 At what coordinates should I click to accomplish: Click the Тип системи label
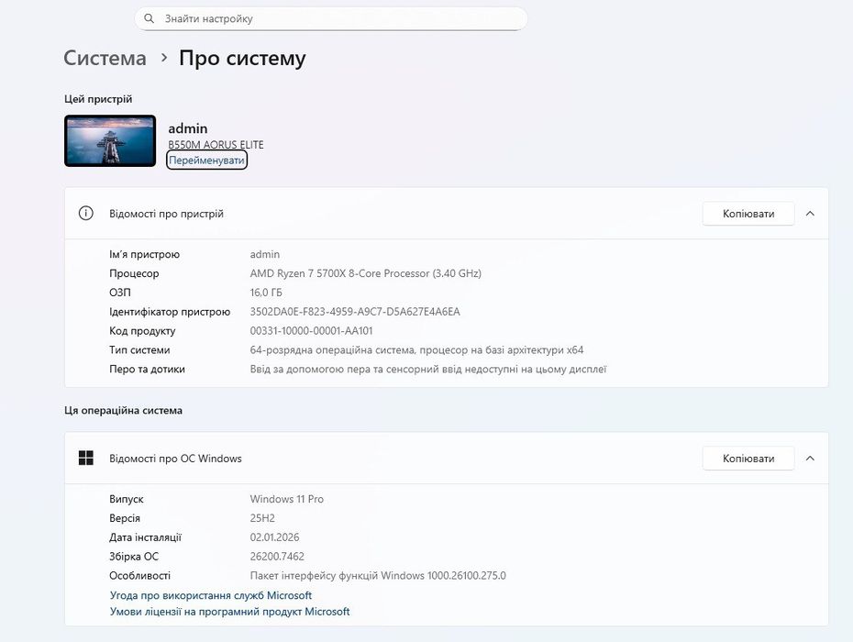coord(139,349)
